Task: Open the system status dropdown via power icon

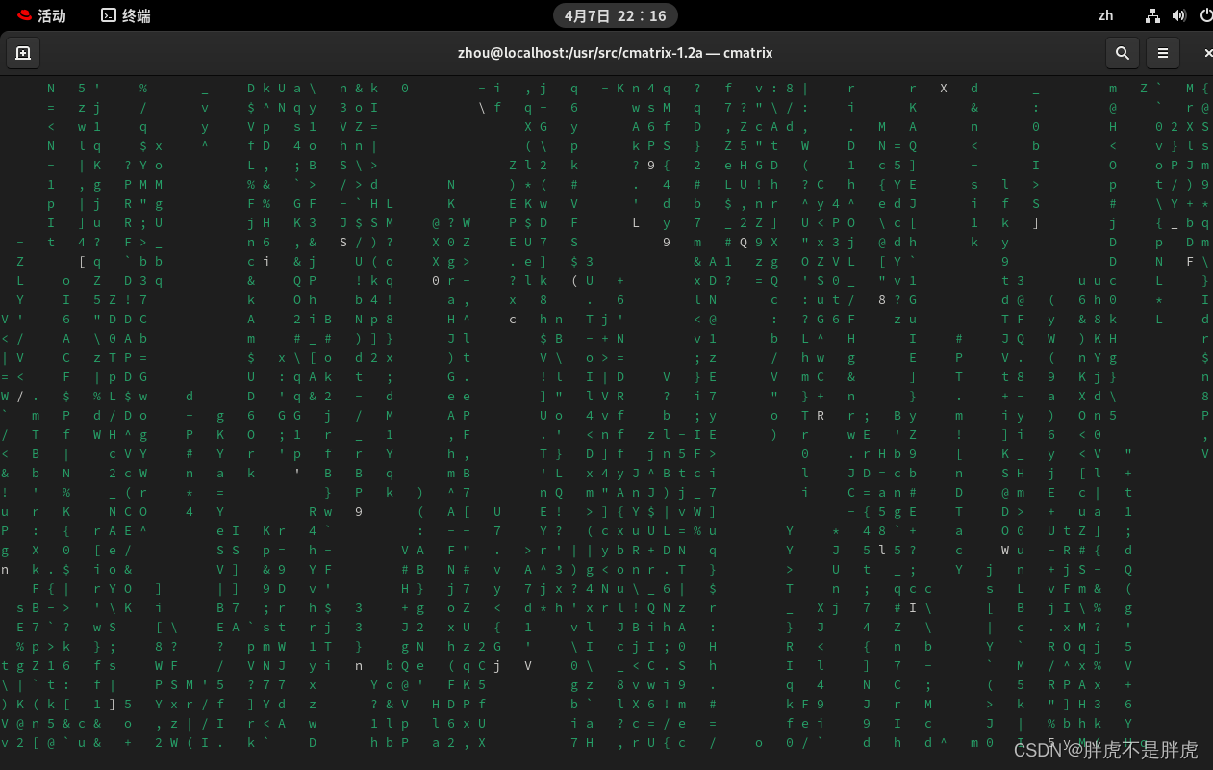Action: point(1205,15)
